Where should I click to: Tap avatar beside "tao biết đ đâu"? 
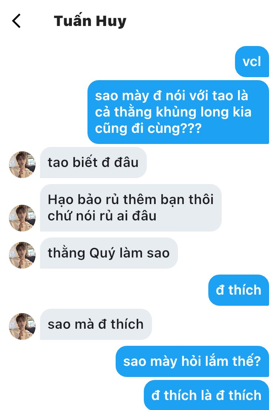pos(22,164)
